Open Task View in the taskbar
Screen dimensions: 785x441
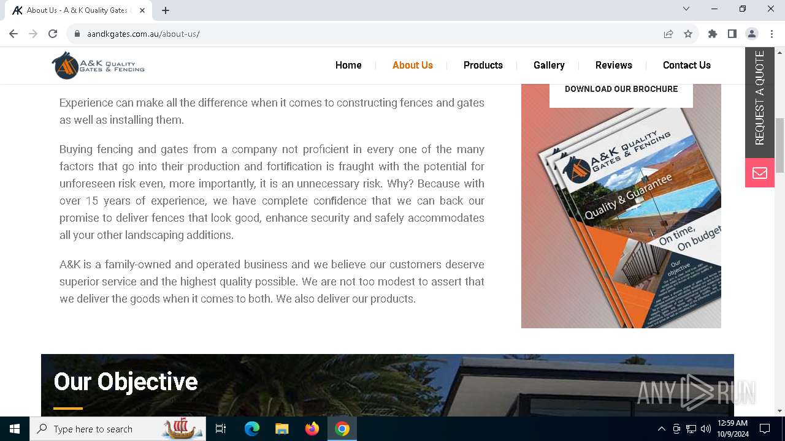click(221, 429)
